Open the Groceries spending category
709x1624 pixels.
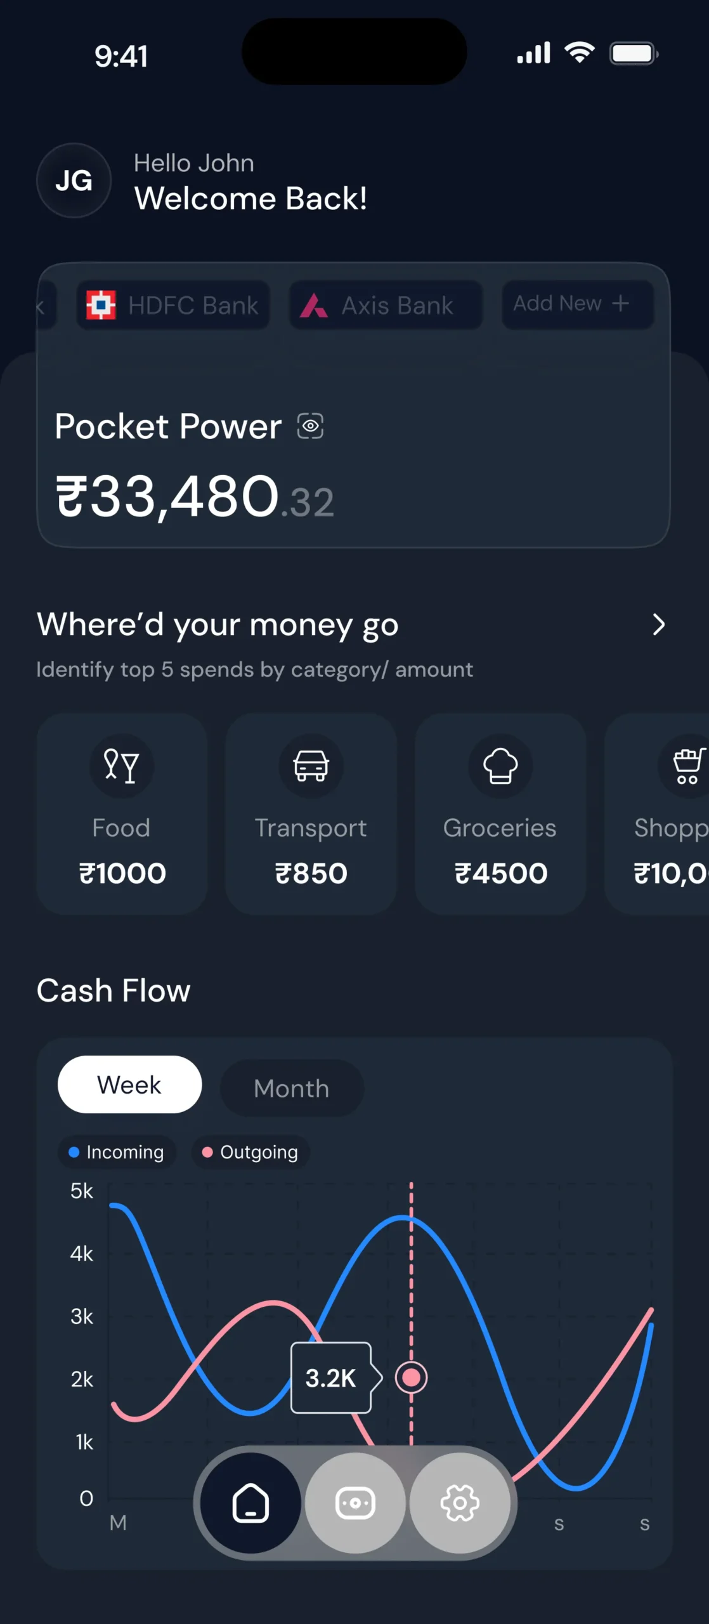click(x=500, y=814)
